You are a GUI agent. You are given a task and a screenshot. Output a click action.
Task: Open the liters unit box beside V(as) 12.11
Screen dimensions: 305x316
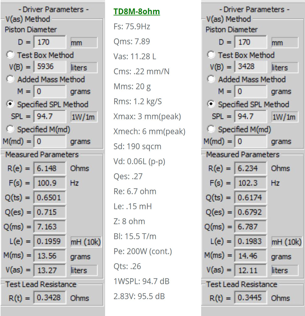tap(285, 270)
